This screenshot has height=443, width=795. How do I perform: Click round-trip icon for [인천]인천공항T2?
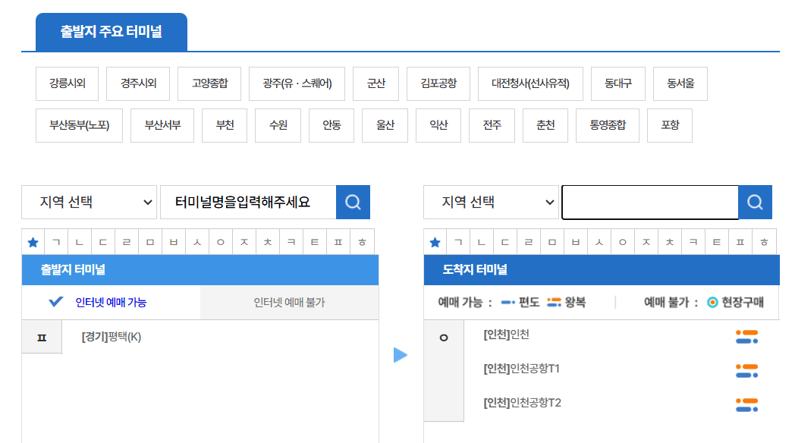(x=747, y=404)
